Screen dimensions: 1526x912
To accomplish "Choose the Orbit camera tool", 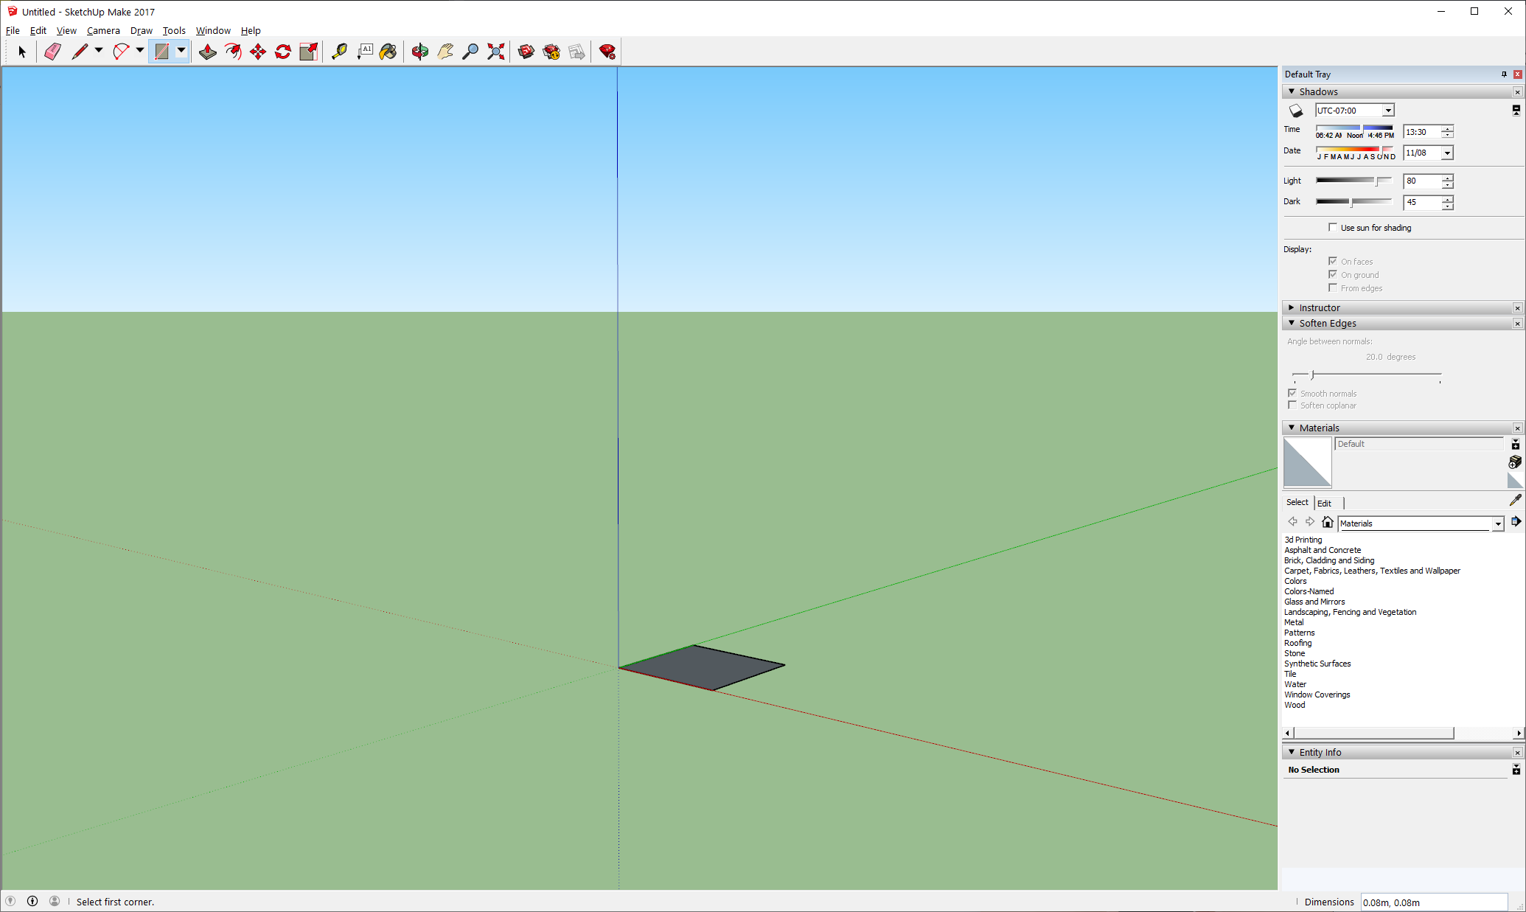I will [420, 52].
